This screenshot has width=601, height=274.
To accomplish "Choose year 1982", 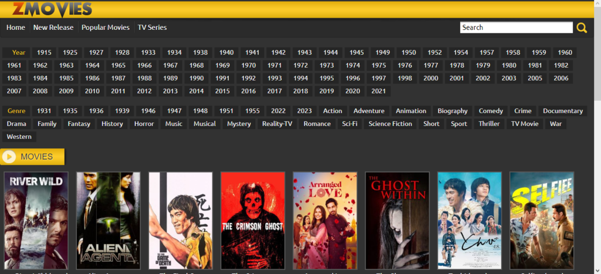I will tap(561, 66).
